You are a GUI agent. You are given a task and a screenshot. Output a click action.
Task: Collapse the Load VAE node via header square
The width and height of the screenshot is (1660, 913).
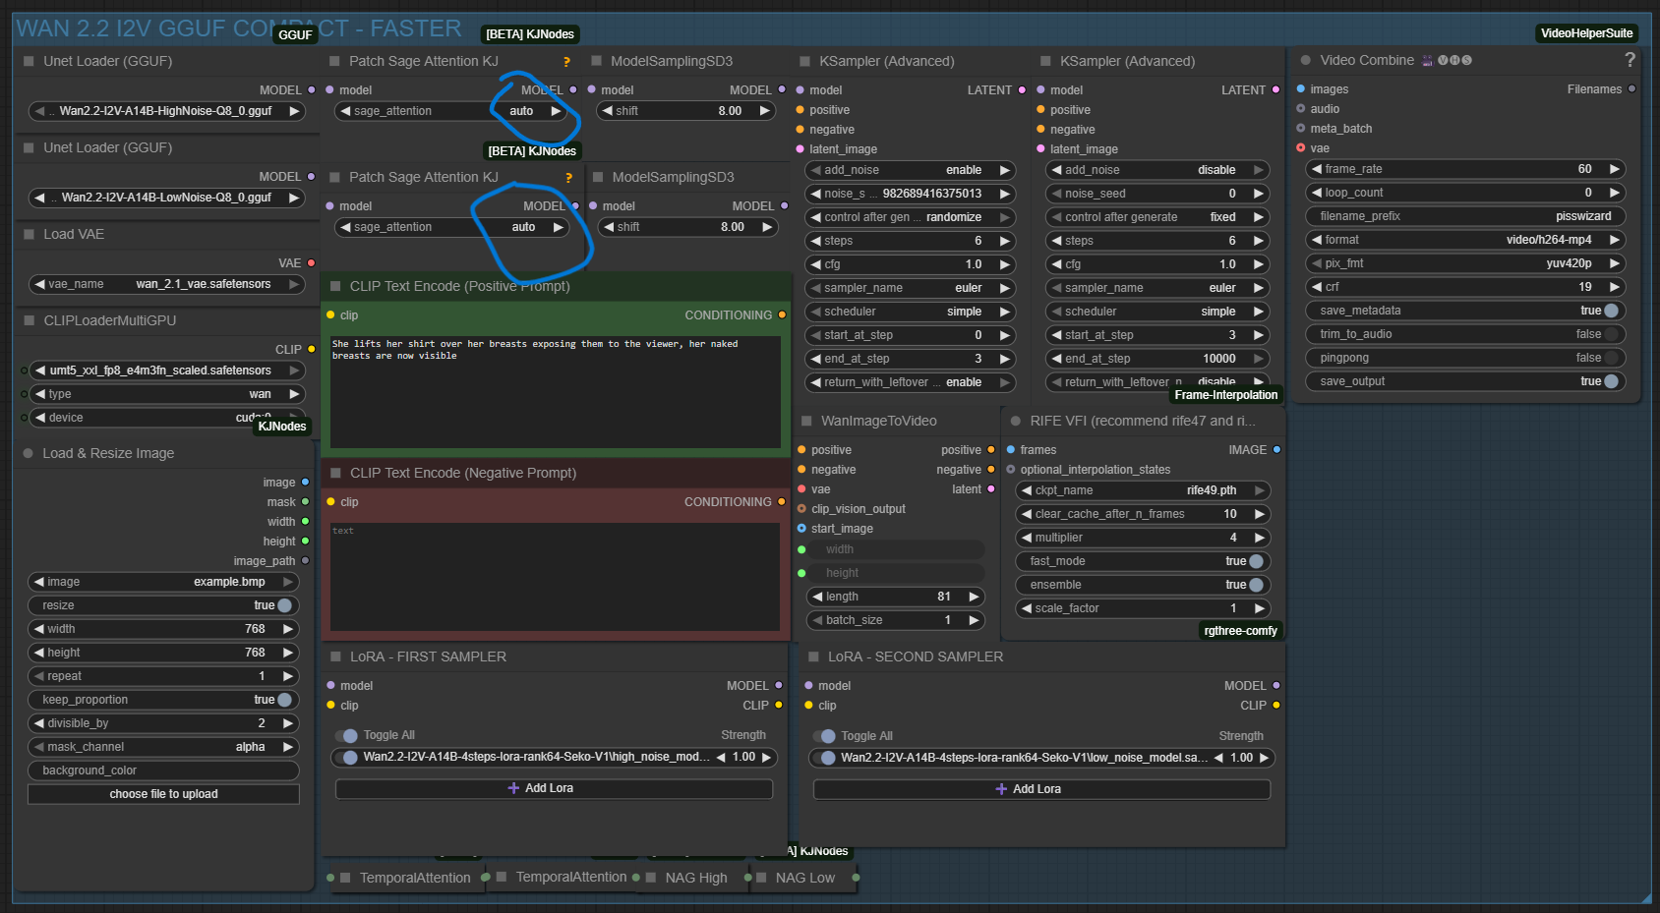pos(29,234)
